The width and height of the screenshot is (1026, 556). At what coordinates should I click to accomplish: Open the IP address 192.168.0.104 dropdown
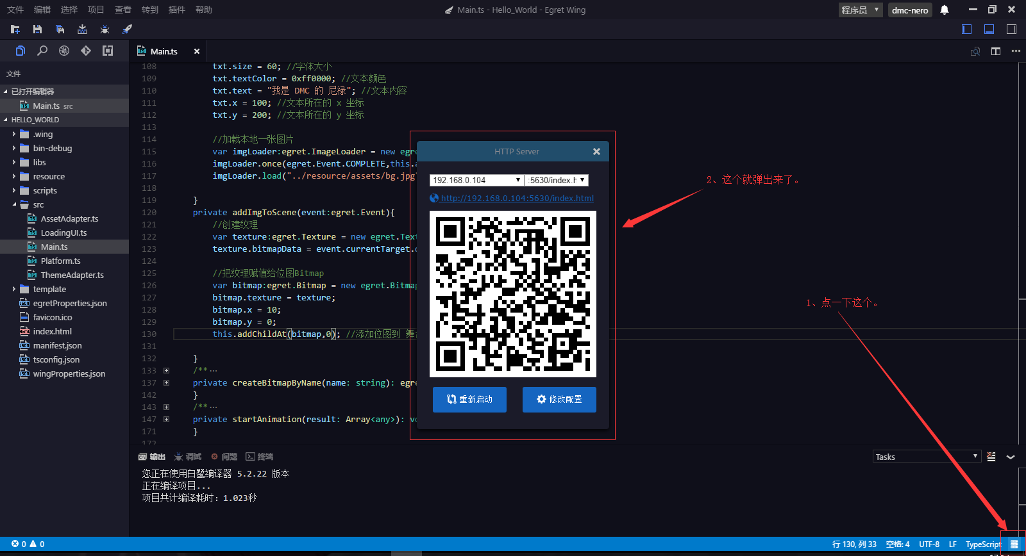point(476,180)
